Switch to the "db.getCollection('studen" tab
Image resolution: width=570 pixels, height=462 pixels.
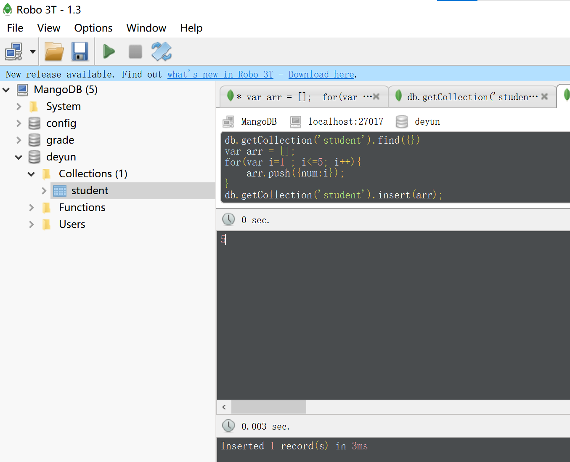coord(472,97)
